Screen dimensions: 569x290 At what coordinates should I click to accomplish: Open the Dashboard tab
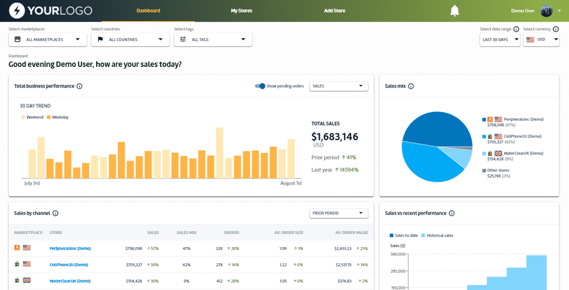(x=148, y=11)
